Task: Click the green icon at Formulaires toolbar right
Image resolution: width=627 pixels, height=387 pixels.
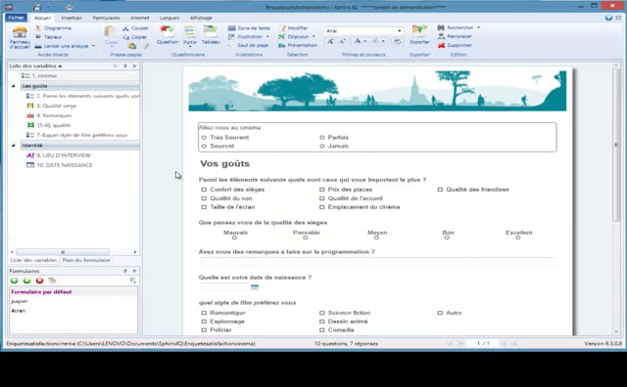Action: [x=133, y=280]
